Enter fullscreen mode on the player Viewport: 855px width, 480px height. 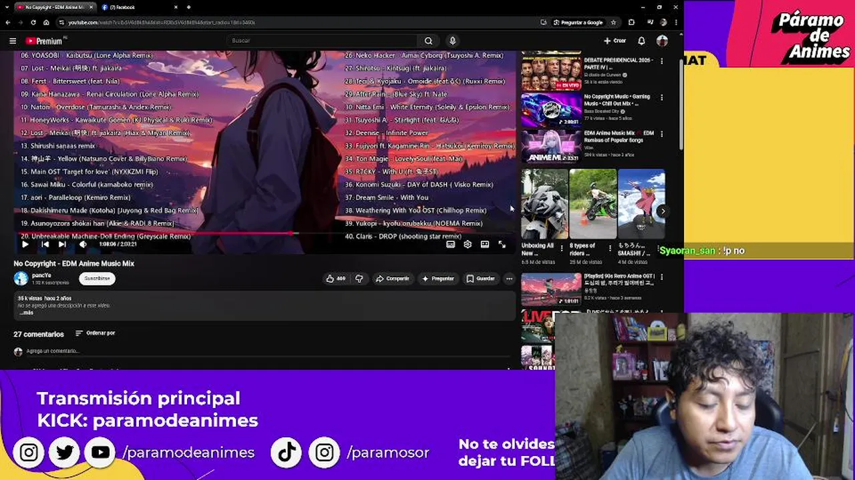[502, 244]
